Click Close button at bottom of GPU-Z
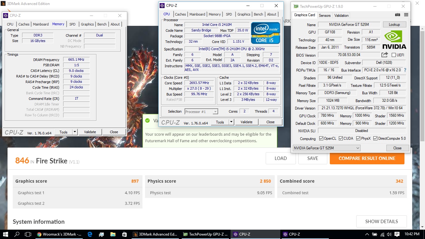 coord(397,148)
